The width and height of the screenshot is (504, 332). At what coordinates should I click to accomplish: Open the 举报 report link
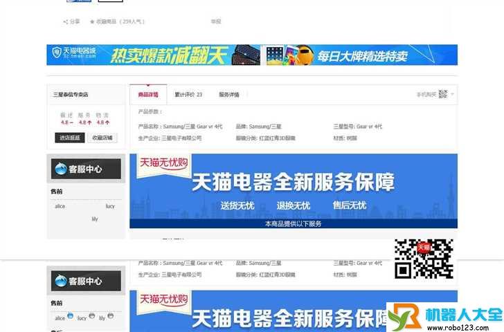(x=216, y=21)
